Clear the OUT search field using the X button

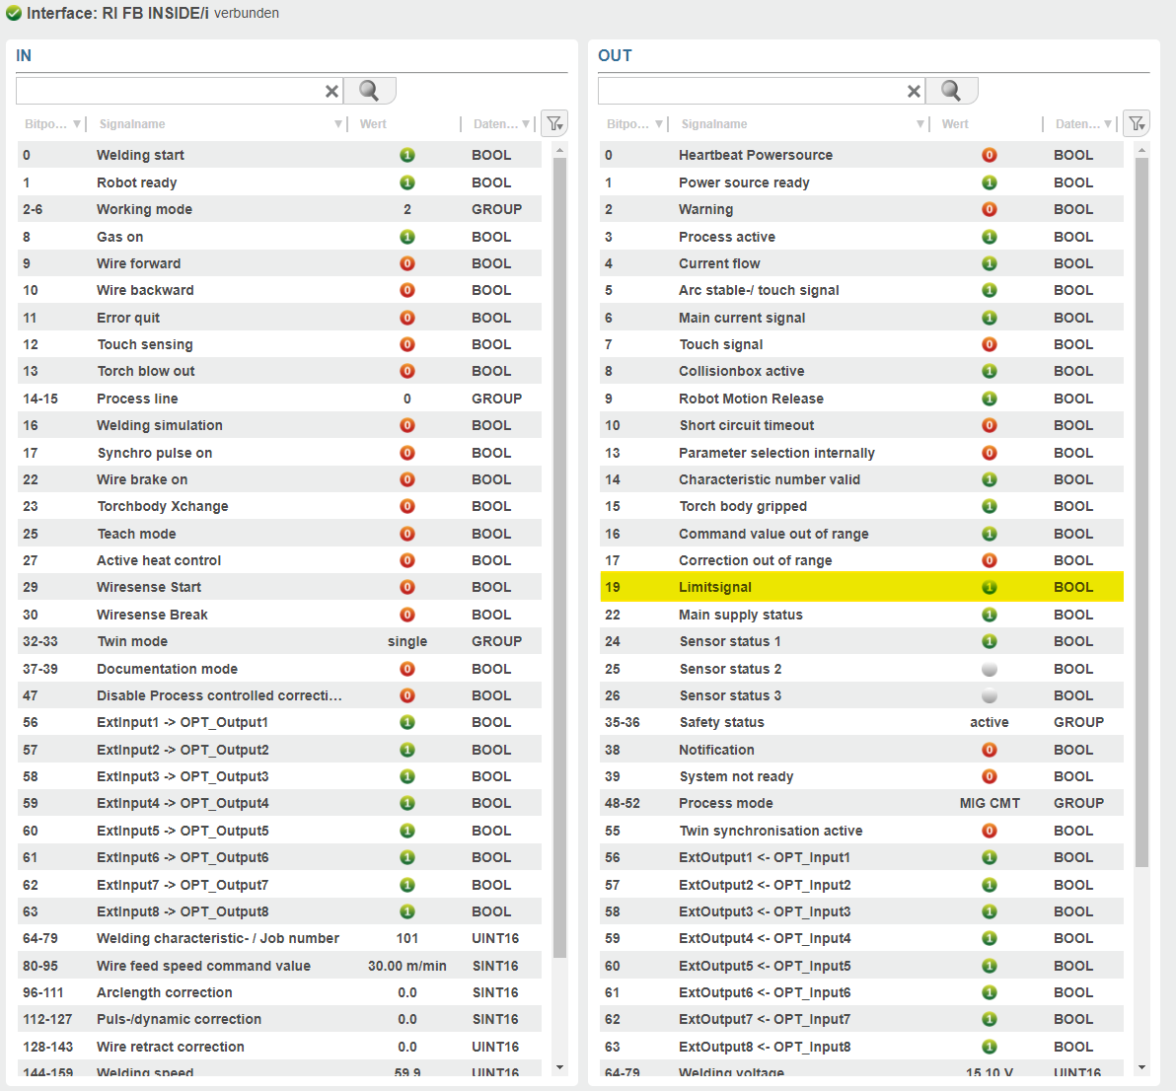click(914, 90)
